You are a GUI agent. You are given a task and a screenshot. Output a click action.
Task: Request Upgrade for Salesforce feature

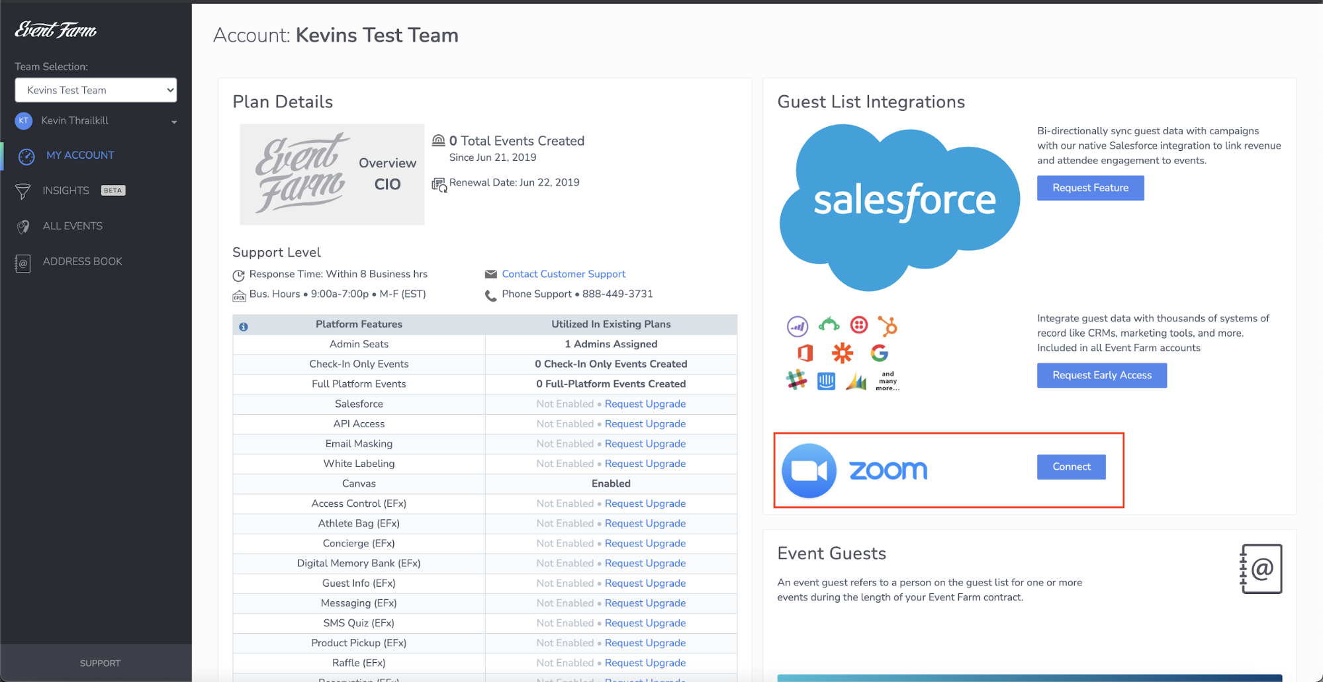[645, 404]
